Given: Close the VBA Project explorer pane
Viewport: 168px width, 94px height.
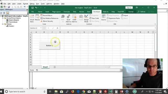Looking at the screenshot, I should (x=27, y=10).
